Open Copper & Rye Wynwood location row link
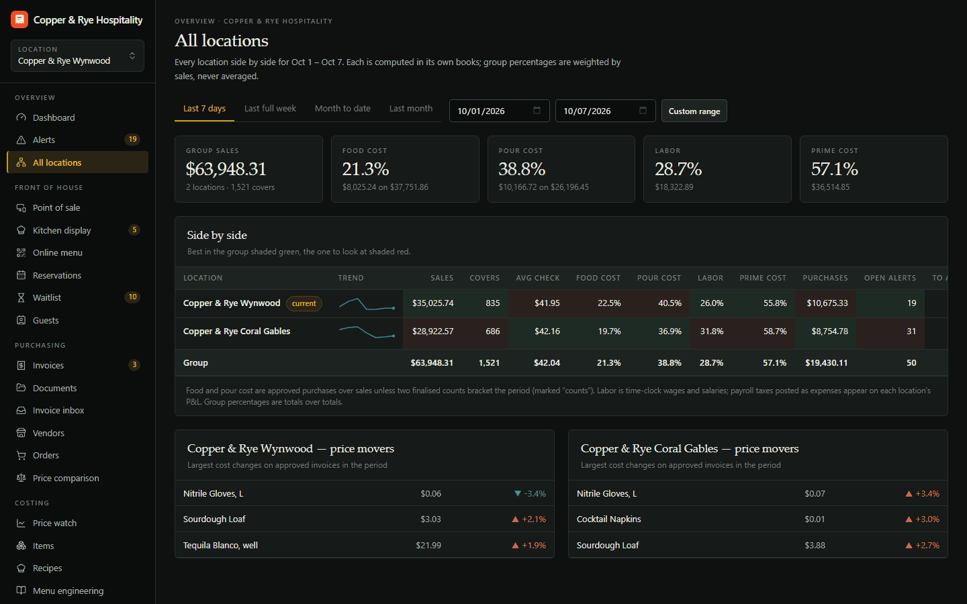Screen dimensions: 967x604 [x=232, y=303]
